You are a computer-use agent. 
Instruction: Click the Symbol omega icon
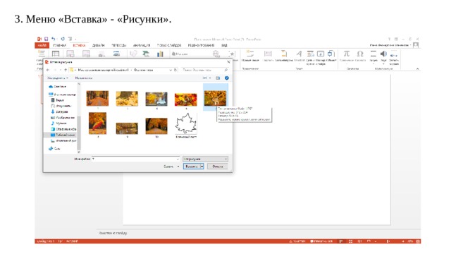tap(360, 54)
